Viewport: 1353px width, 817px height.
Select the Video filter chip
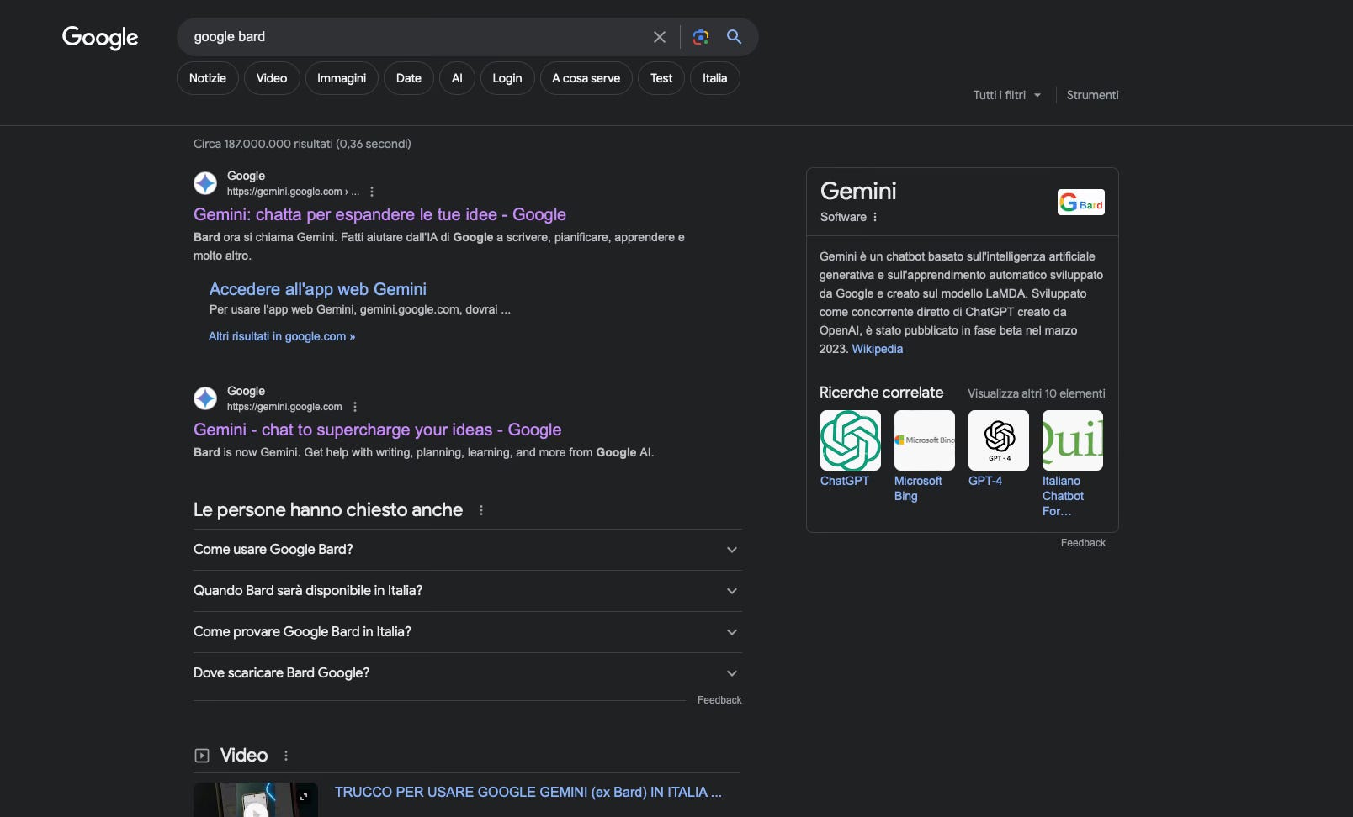(272, 78)
